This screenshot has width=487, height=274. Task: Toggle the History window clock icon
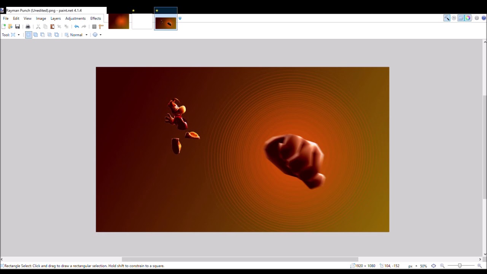[x=454, y=18]
